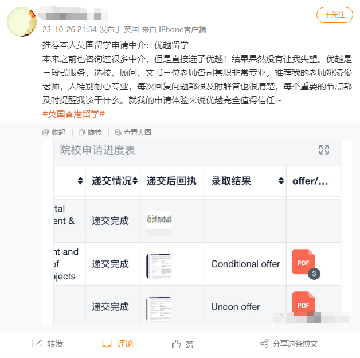Click the fullscreen expand icon in table header
This screenshot has width=360, height=358.
(x=324, y=150)
